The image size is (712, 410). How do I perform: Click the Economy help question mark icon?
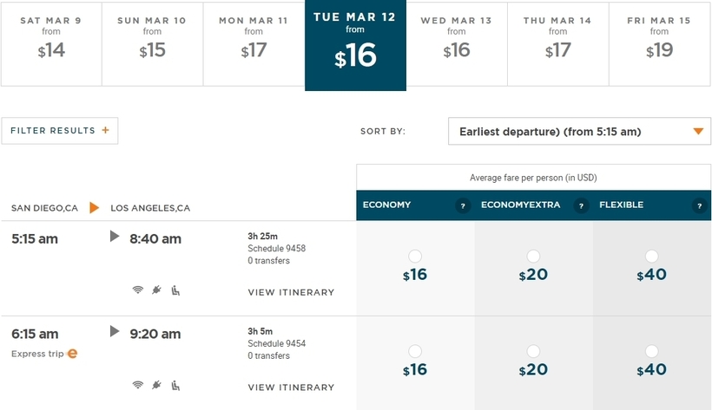coord(463,205)
